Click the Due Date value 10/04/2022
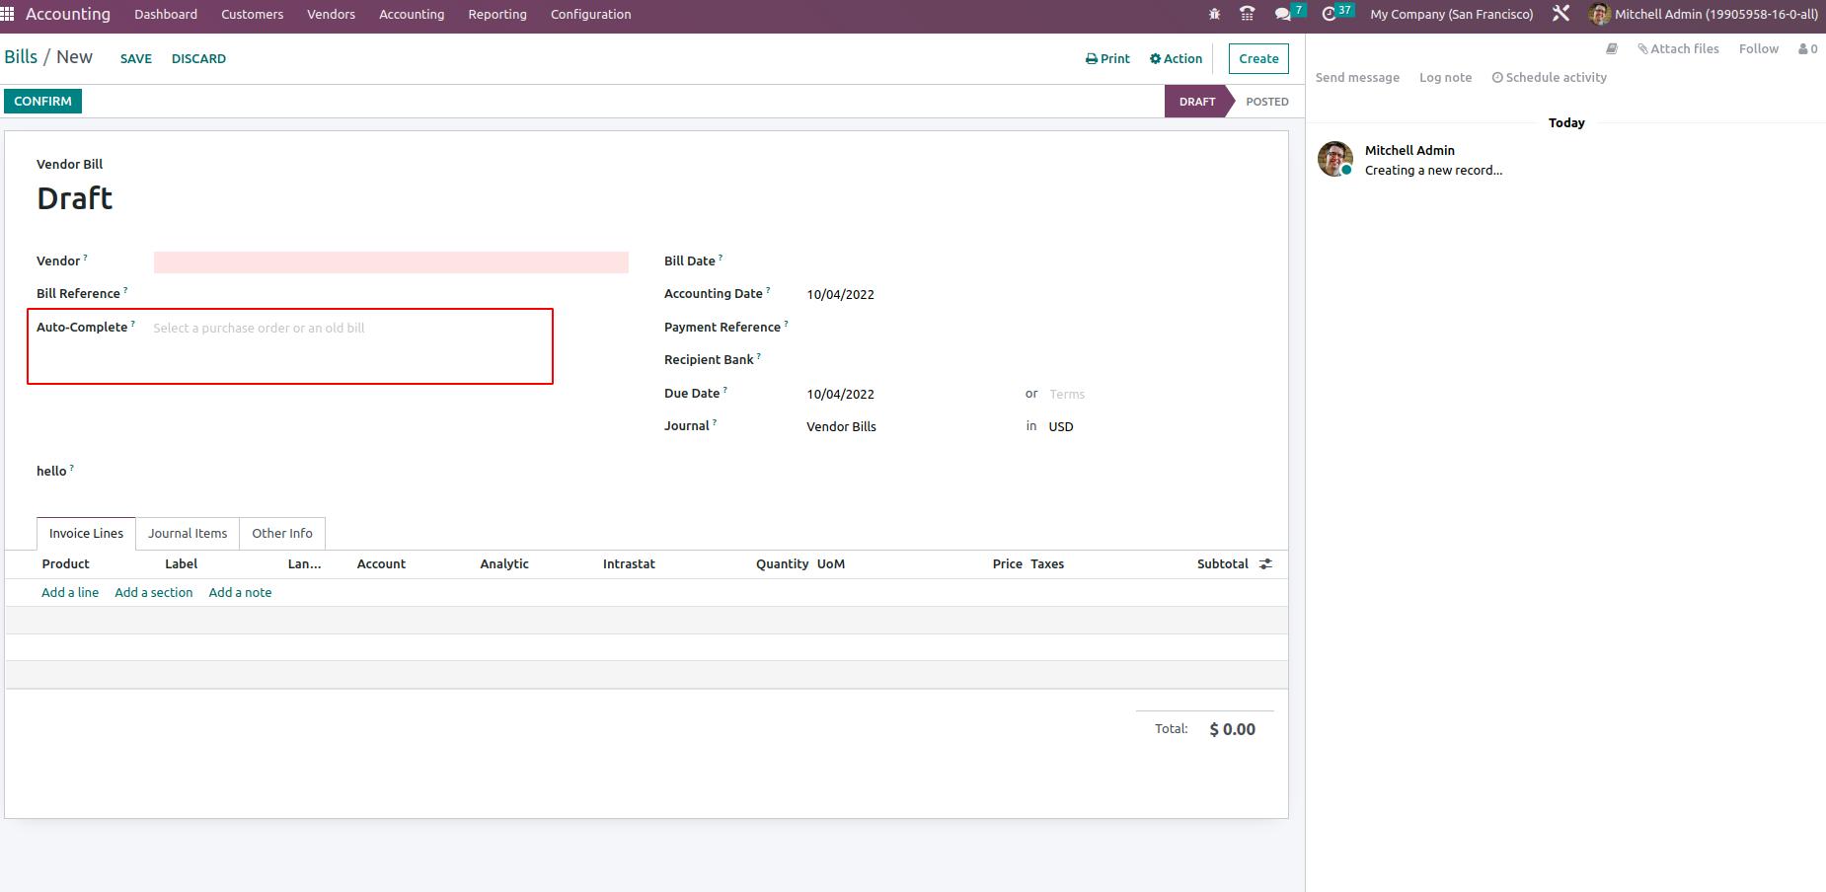 pyautogui.click(x=840, y=394)
